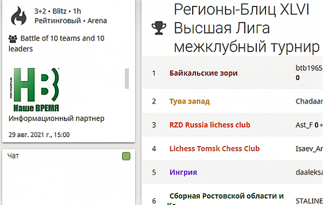Click rank number 5 in standings
The height and width of the screenshot is (205, 323).
coord(154,172)
